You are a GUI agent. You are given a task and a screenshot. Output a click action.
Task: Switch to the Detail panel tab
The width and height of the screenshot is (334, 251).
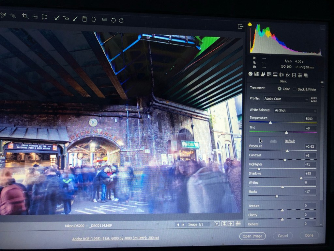(263, 74)
